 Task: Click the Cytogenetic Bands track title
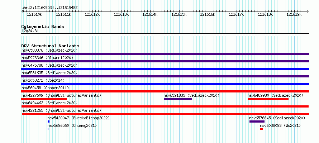click(43, 27)
